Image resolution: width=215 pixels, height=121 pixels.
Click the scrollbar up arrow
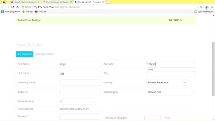point(213,16)
